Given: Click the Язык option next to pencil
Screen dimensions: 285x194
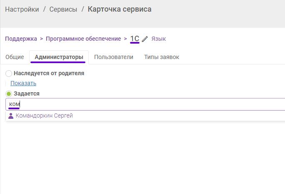Looking at the screenshot, I should coord(158,39).
